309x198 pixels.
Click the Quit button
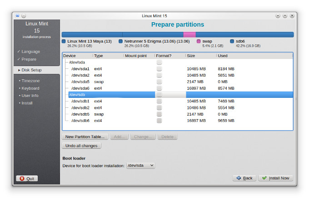27,179
